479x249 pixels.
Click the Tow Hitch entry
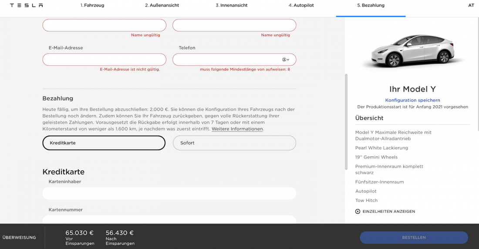(x=366, y=200)
